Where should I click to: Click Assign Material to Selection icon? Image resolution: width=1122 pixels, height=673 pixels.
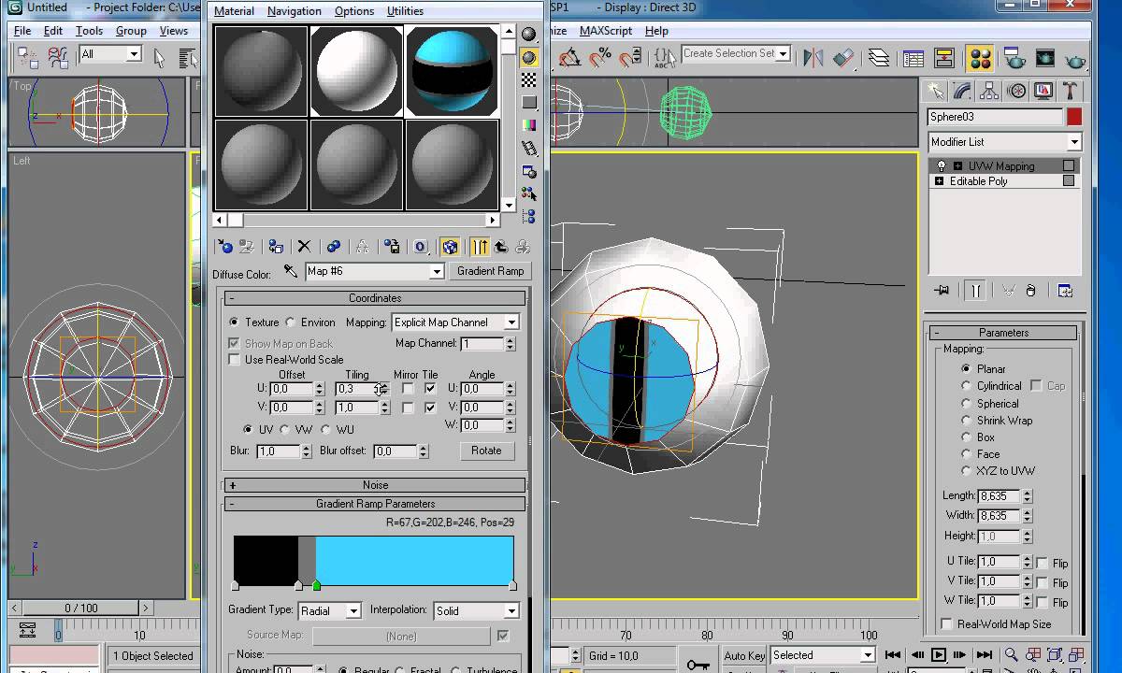click(x=276, y=247)
